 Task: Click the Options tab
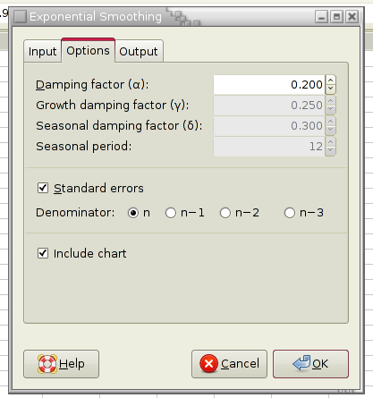tap(88, 50)
